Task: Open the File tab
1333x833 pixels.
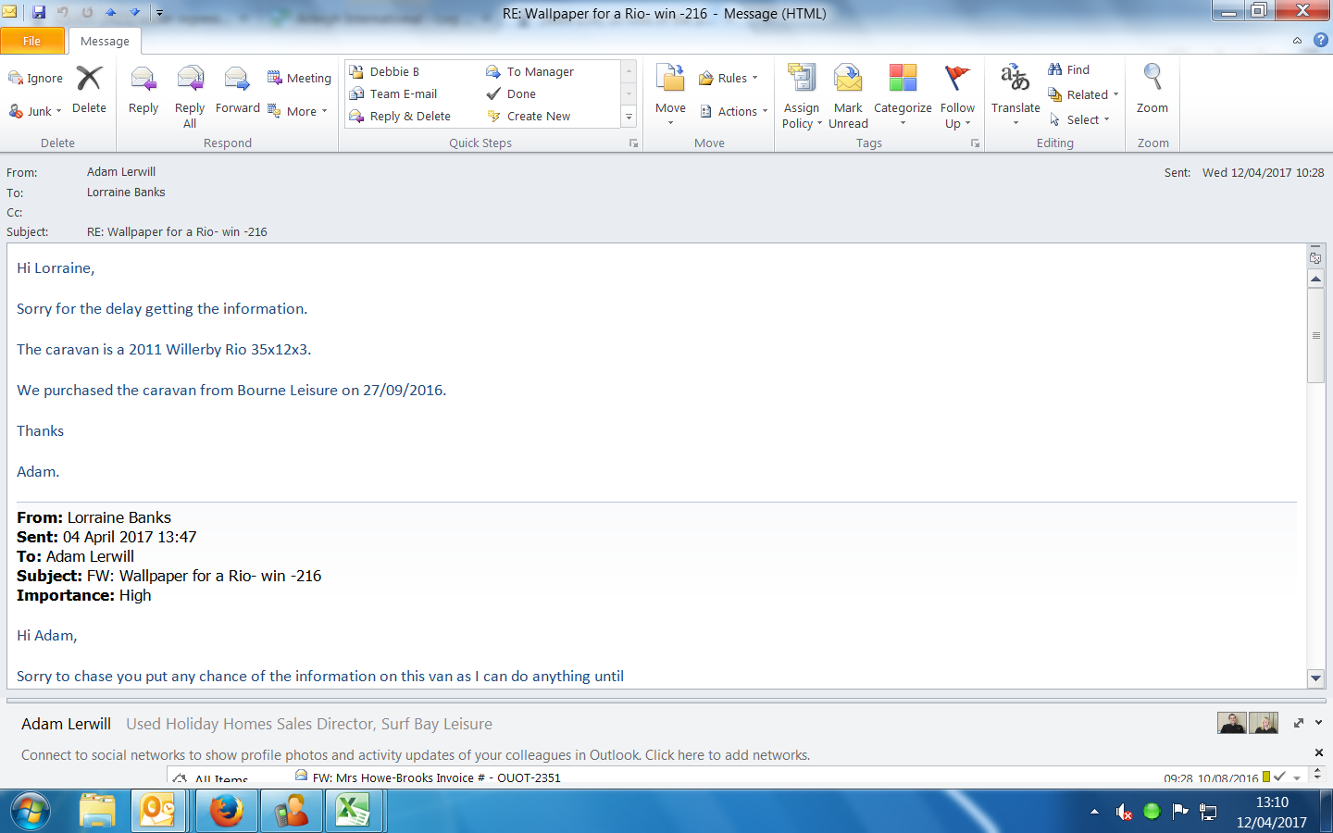Action: [32, 41]
